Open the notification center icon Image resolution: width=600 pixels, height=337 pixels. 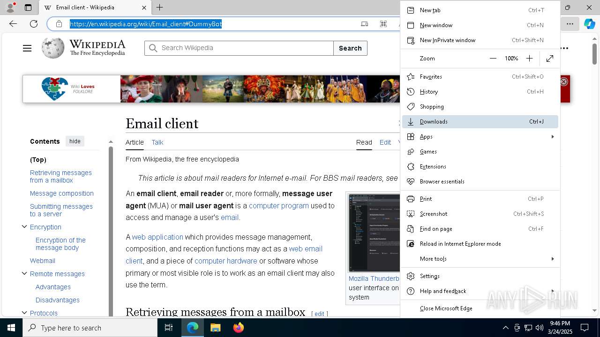pyautogui.click(x=585, y=328)
